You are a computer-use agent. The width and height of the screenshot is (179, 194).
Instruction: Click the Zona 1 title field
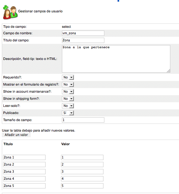(24, 157)
